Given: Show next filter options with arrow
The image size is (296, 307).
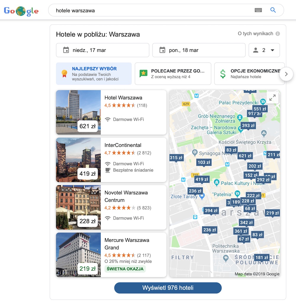Looking at the screenshot, I should click(286, 74).
